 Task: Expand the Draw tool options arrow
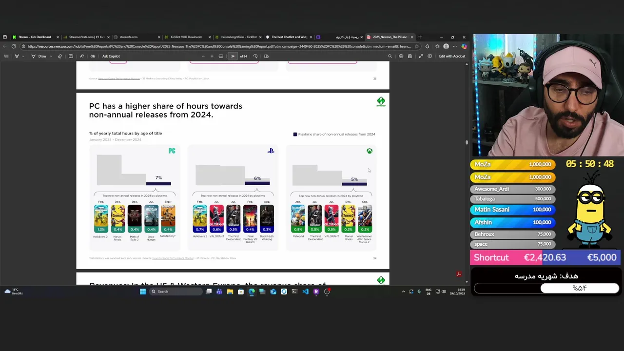point(51,56)
